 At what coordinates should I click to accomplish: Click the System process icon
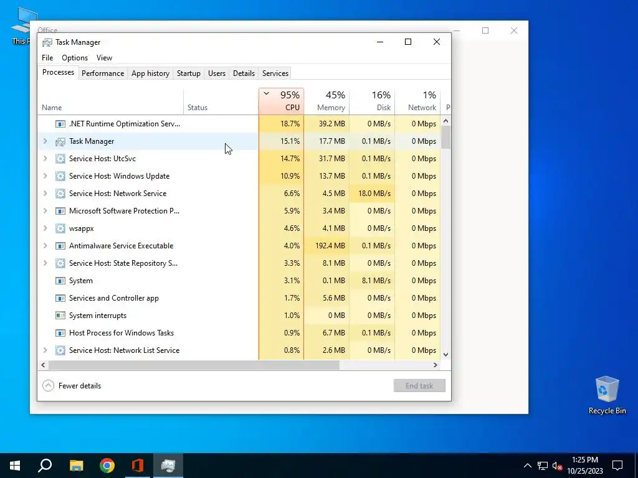pos(60,281)
